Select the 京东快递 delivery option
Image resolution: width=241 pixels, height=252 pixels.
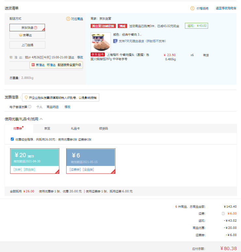27,28
